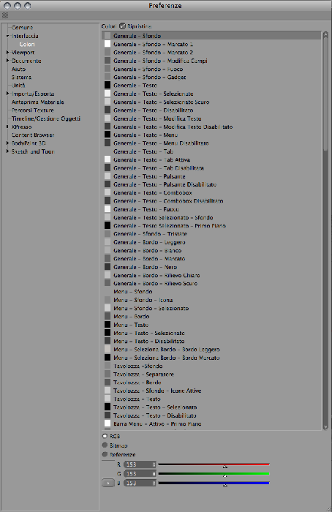This screenshot has height=512, width=332.
Task: Select Generale – Sfondo – Modifica Campi row
Action: (211, 61)
